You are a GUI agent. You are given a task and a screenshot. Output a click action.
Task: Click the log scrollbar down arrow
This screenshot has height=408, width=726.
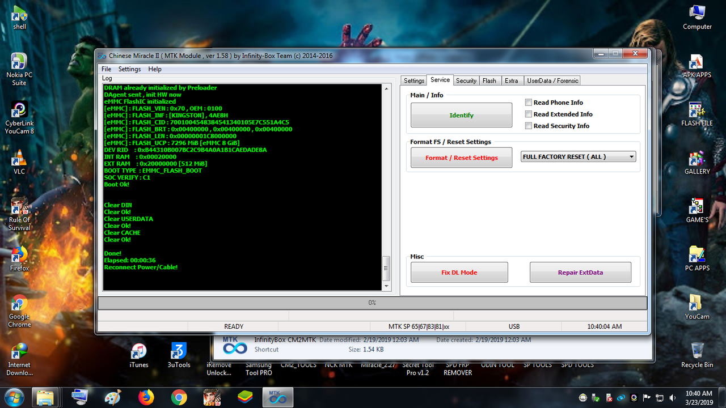point(387,286)
